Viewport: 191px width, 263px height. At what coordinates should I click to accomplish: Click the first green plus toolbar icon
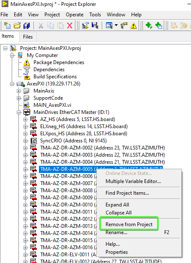click(149, 26)
